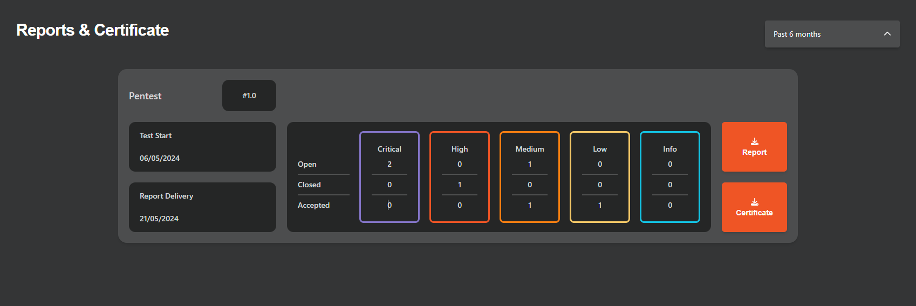Click the Critical accepted count field
The image size is (916, 306).
point(389,205)
